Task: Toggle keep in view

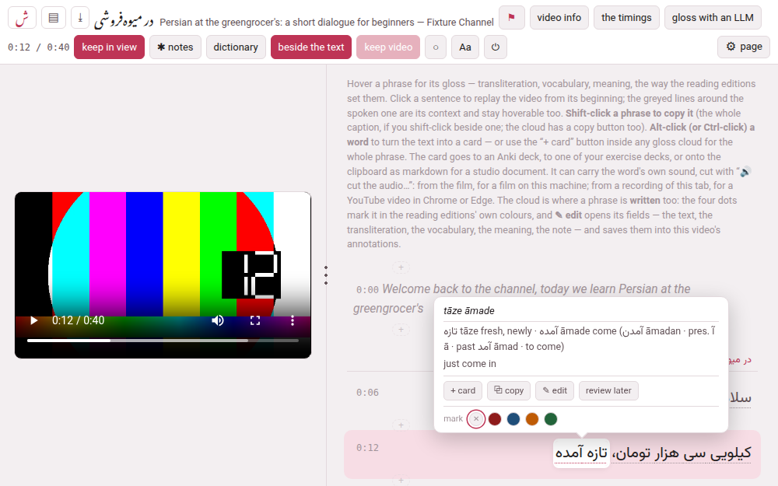Action: point(109,47)
